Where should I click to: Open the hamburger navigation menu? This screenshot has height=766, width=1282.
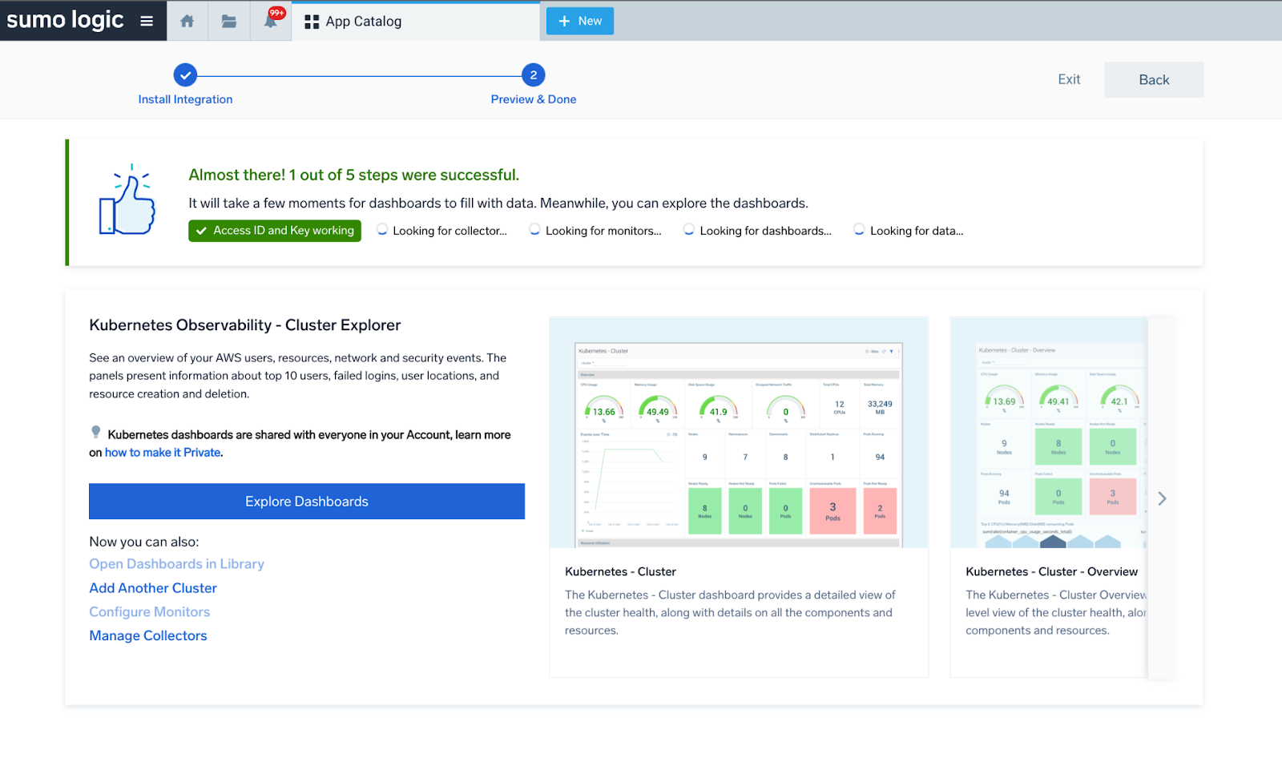[147, 21]
